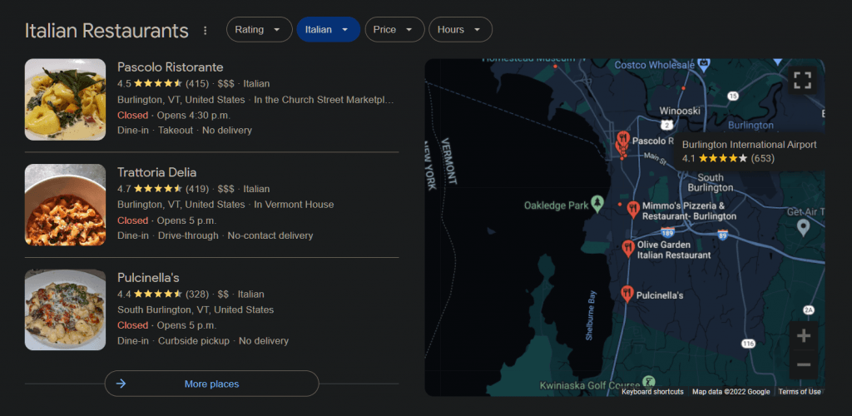Click the 'Map data ©2022 Google' text
Viewport: 852px width, 416px height.
pos(731,392)
